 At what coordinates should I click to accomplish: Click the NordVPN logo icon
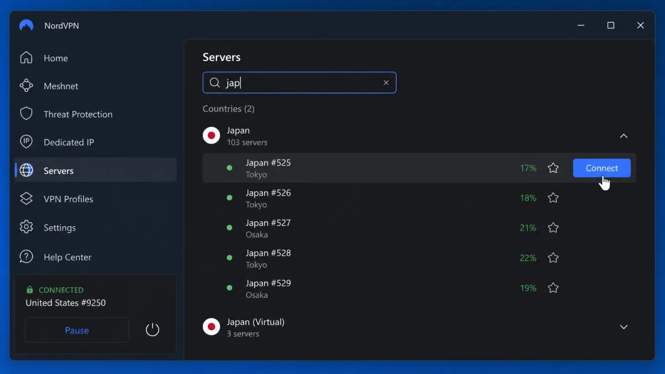pos(27,25)
